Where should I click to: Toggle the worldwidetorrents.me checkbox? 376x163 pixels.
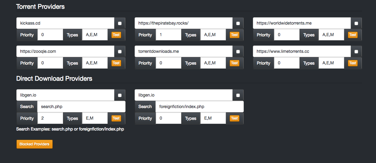[x=356, y=23]
